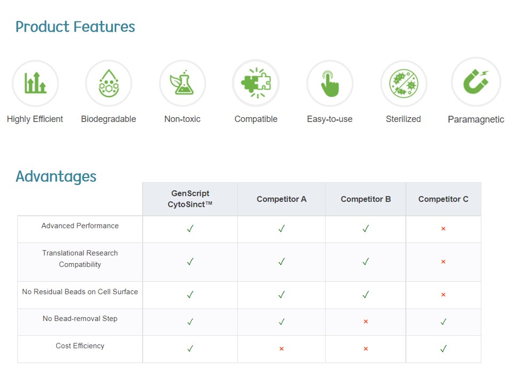The image size is (514, 385).
Task: Click the Competitor A column header
Action: (282, 199)
